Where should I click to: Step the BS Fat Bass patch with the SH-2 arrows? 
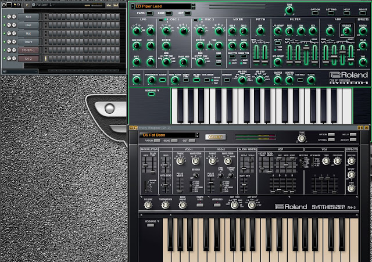[x=197, y=135]
